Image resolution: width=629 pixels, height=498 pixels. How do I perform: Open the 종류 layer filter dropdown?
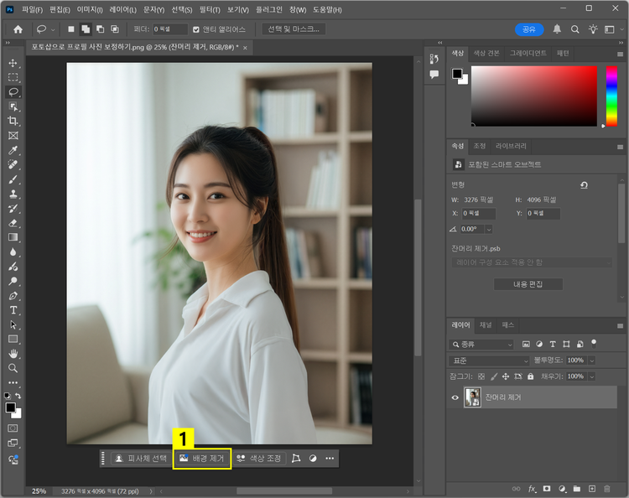pyautogui.click(x=482, y=345)
